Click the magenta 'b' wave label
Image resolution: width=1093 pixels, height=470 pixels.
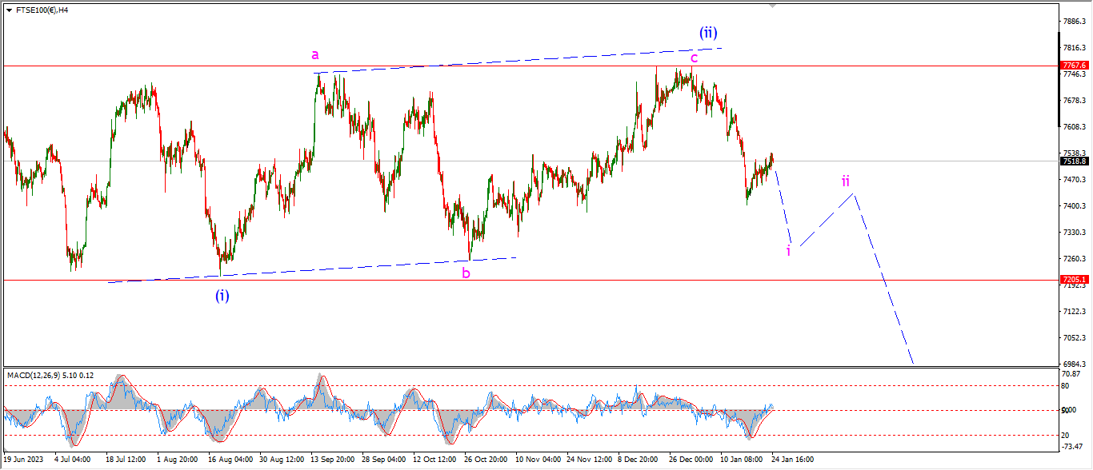pos(466,273)
